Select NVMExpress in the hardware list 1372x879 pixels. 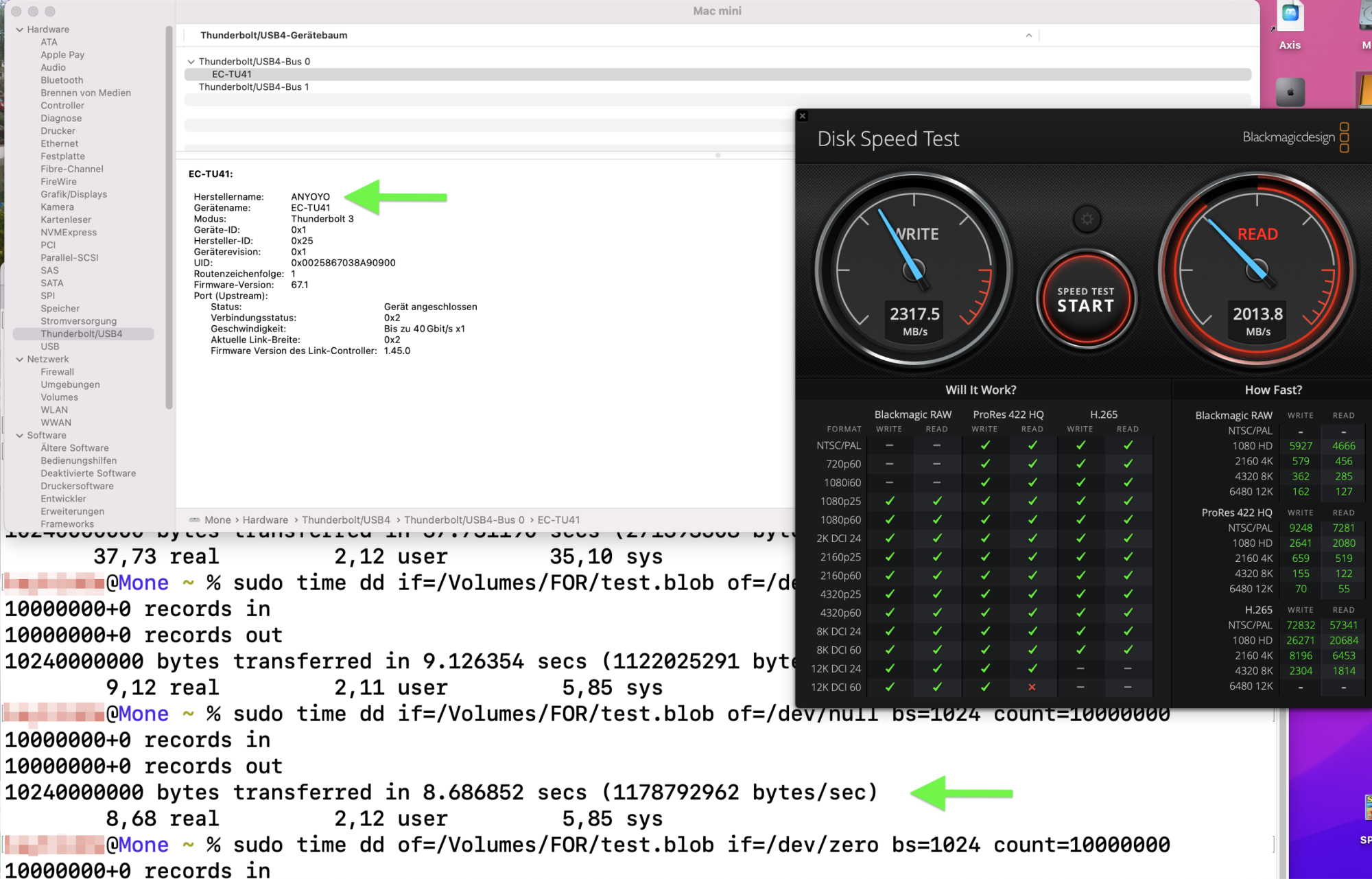tap(69, 233)
